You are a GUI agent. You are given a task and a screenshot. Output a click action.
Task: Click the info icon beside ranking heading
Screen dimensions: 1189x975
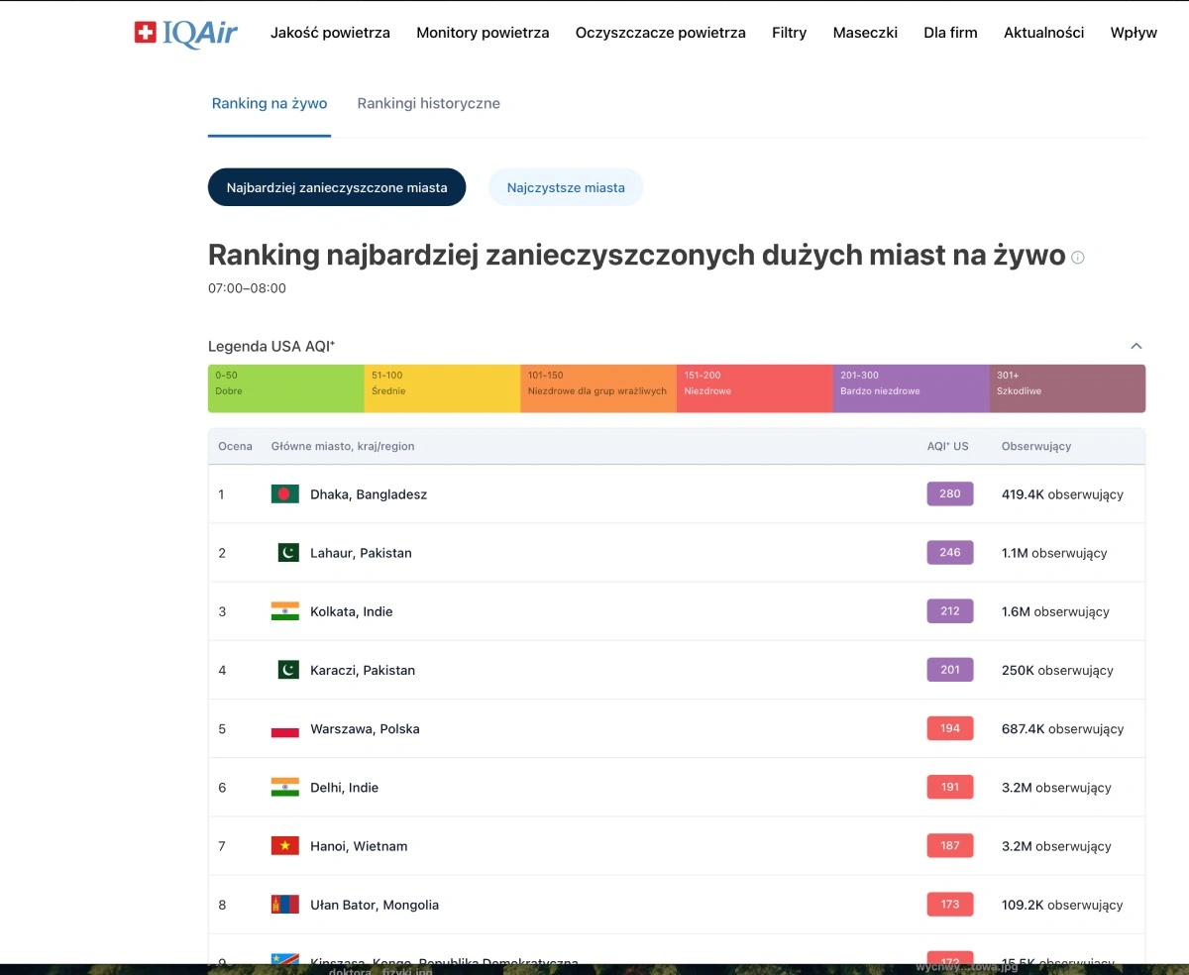coord(1078,258)
